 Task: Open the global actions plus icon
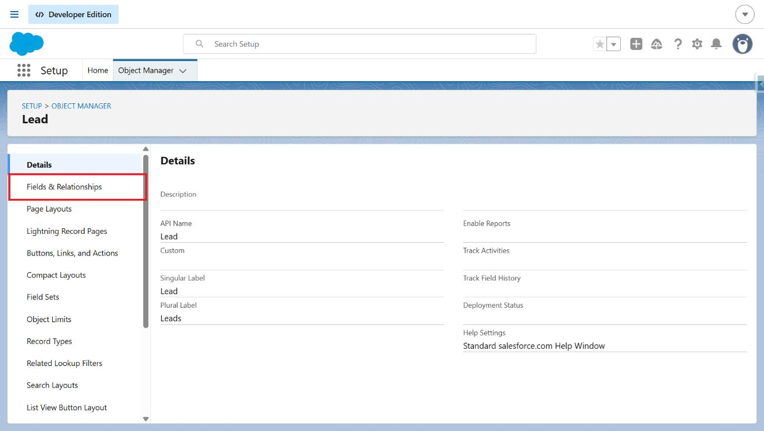click(x=636, y=44)
